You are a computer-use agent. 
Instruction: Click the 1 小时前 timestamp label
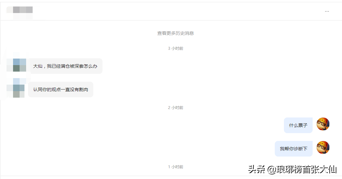click(176, 167)
